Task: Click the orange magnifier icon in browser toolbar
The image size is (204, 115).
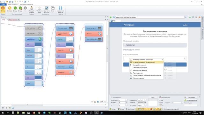Action: (200, 17)
